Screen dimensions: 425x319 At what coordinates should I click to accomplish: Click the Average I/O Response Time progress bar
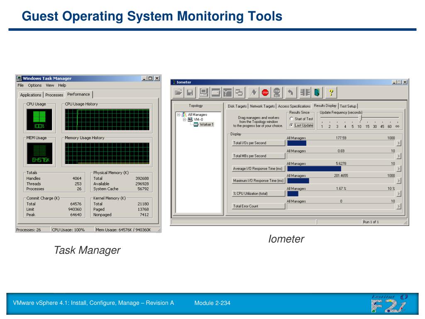(x=341, y=169)
